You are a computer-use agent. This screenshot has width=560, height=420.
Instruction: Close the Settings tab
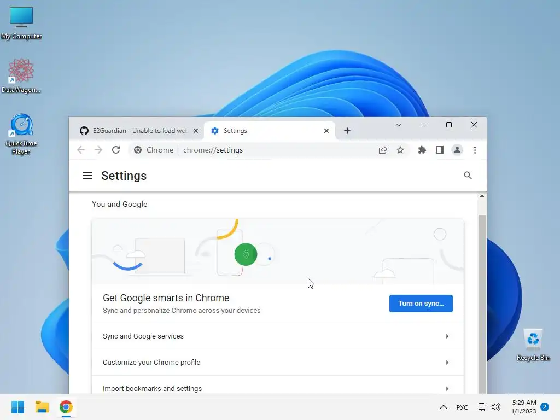(326, 131)
